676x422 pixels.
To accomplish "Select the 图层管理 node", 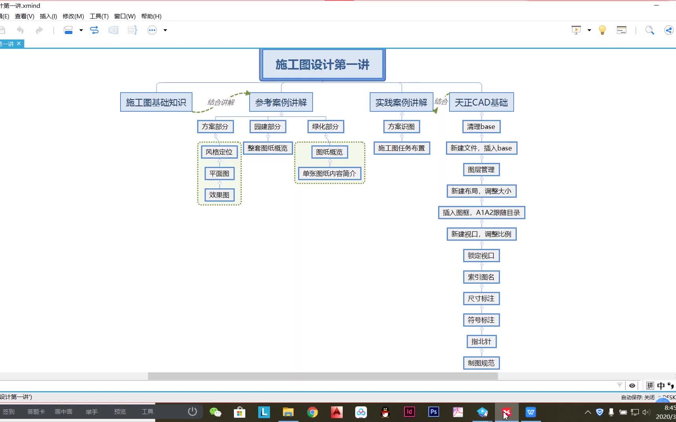I will click(481, 170).
